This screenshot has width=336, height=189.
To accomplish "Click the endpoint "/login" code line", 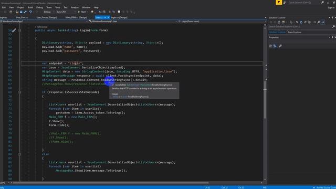I will point(62,63).
